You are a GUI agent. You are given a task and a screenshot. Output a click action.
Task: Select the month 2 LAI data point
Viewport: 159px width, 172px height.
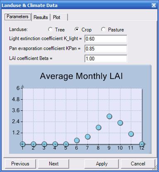[33, 144]
